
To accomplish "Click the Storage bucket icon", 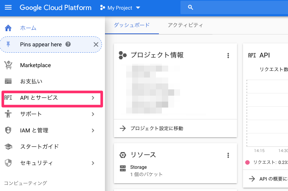I will pyautogui.click(x=123, y=168).
